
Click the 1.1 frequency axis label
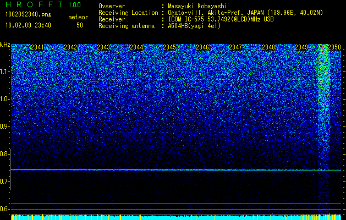(5, 71)
